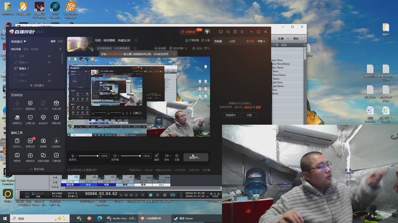This screenshot has height=223, width=398.
Task: Click Studio One record button
Action: point(165,195)
